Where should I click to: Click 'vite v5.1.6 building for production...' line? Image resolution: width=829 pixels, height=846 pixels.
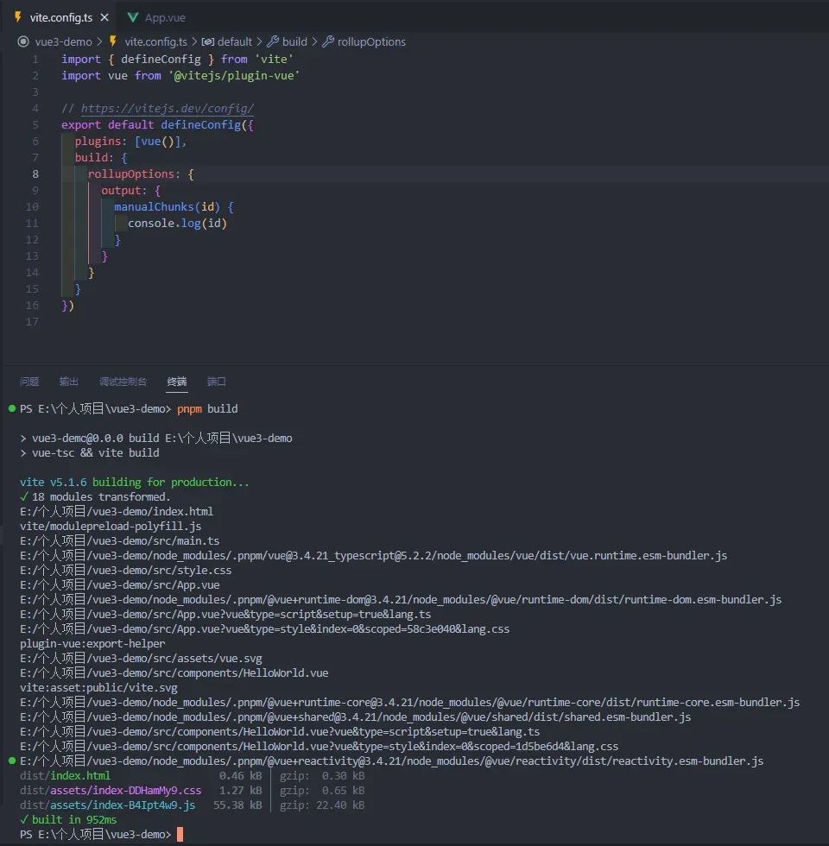[x=135, y=482]
